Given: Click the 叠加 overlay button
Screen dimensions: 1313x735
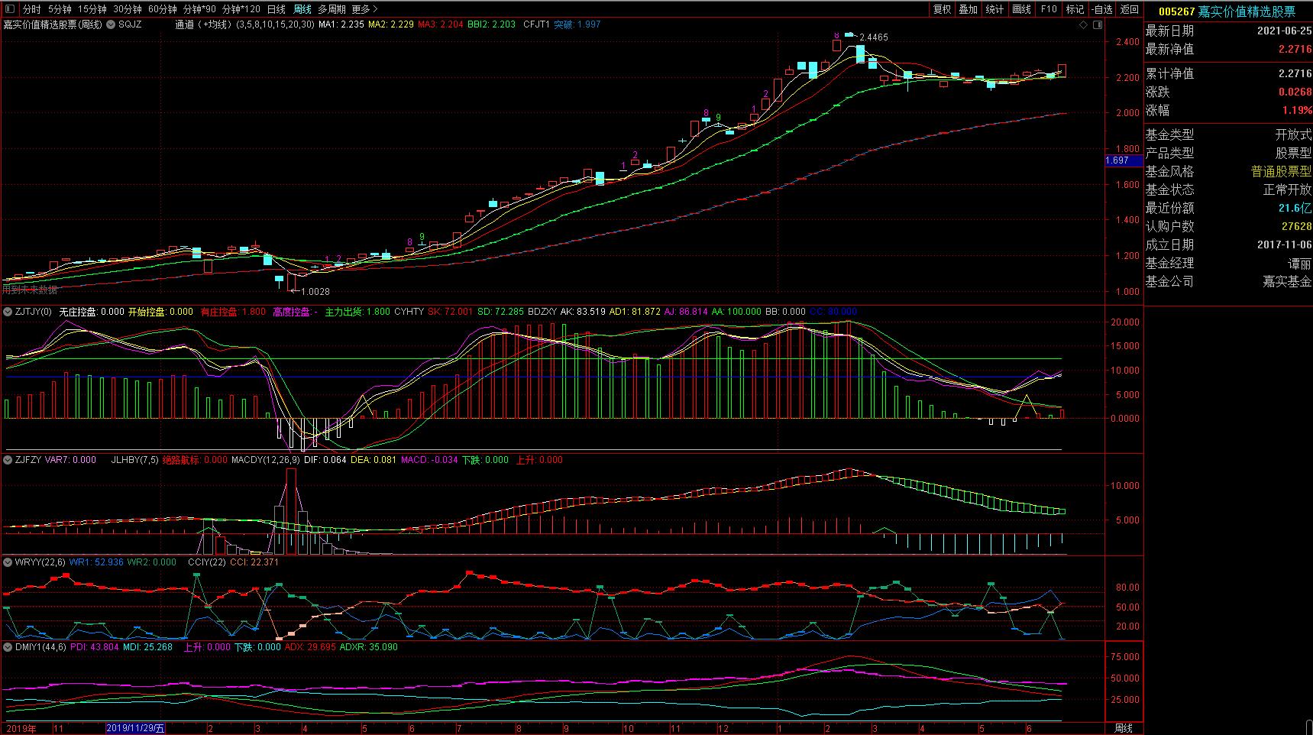Looking at the screenshot, I should pos(969,9).
